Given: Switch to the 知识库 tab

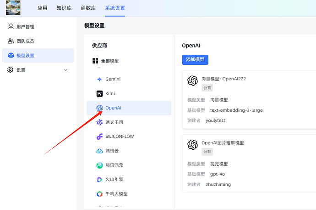Looking at the screenshot, I should [x=64, y=8].
